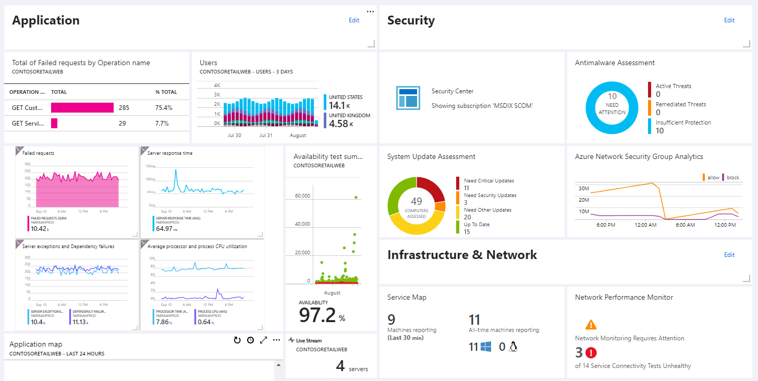Click the 10.42 k failed requests sum value

(x=40, y=228)
